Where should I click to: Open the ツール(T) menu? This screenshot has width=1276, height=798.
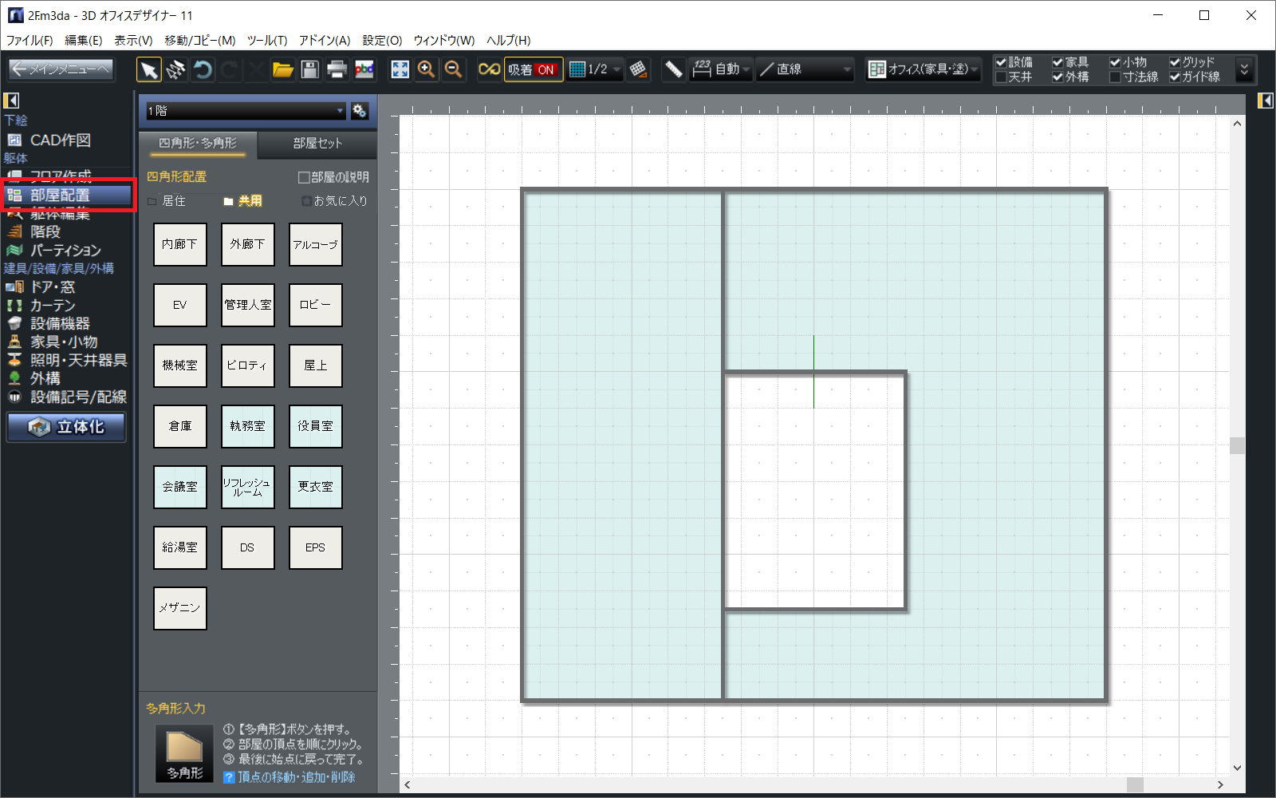[266, 40]
